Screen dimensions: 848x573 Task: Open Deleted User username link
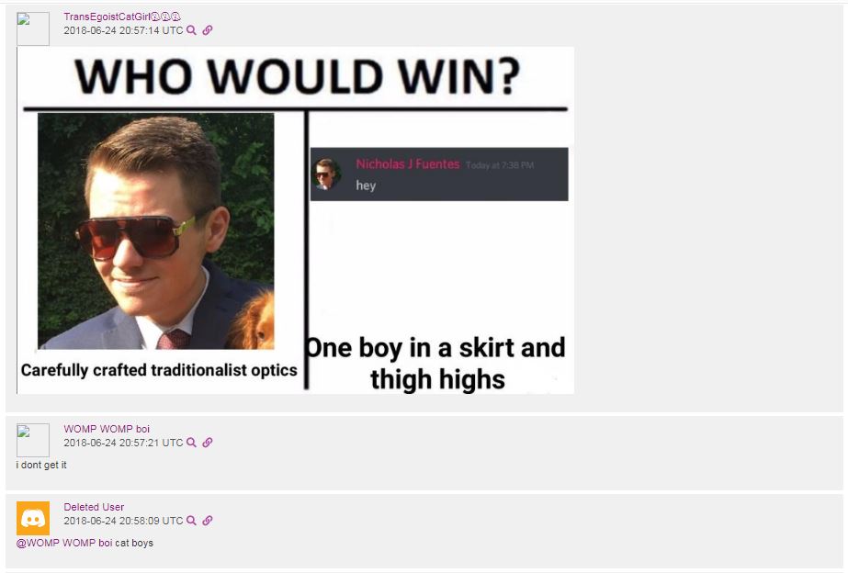[94, 507]
